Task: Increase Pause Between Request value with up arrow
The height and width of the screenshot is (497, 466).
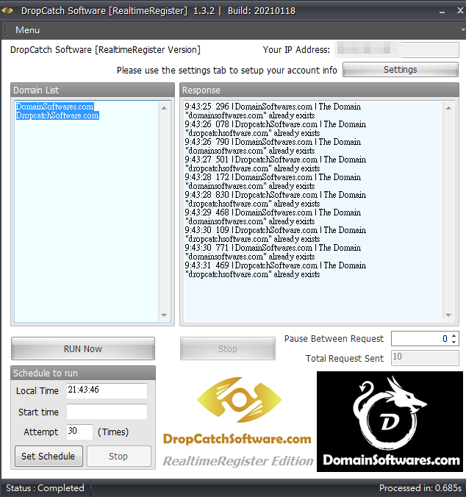Action: click(x=454, y=336)
